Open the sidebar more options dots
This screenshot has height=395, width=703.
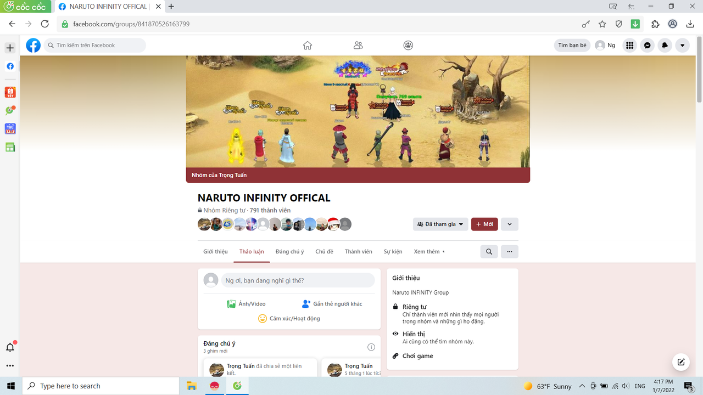10,366
